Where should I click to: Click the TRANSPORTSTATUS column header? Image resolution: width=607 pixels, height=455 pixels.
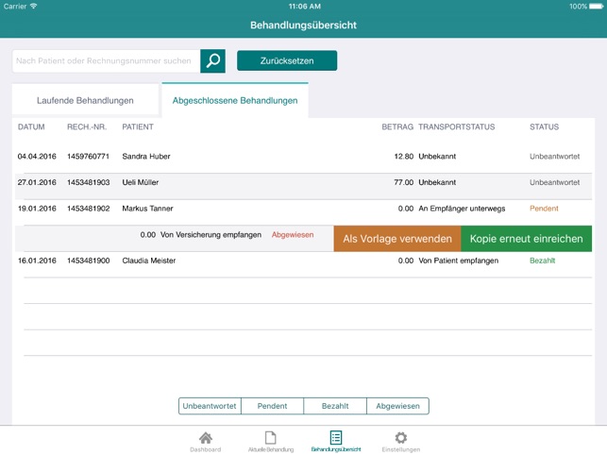[457, 127]
